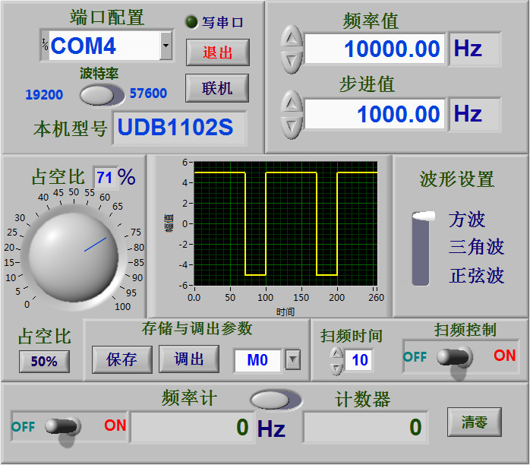This screenshot has width=530, height=465.
Task: Click the 联机 connect button
Action: pyautogui.click(x=217, y=88)
